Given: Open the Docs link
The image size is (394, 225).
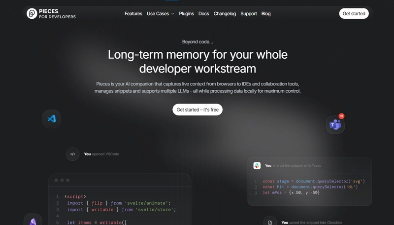Looking at the screenshot, I should [x=203, y=14].
